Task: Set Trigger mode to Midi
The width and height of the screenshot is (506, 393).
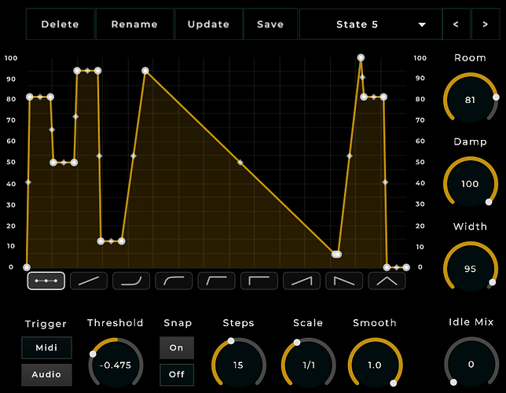Action: click(x=46, y=347)
